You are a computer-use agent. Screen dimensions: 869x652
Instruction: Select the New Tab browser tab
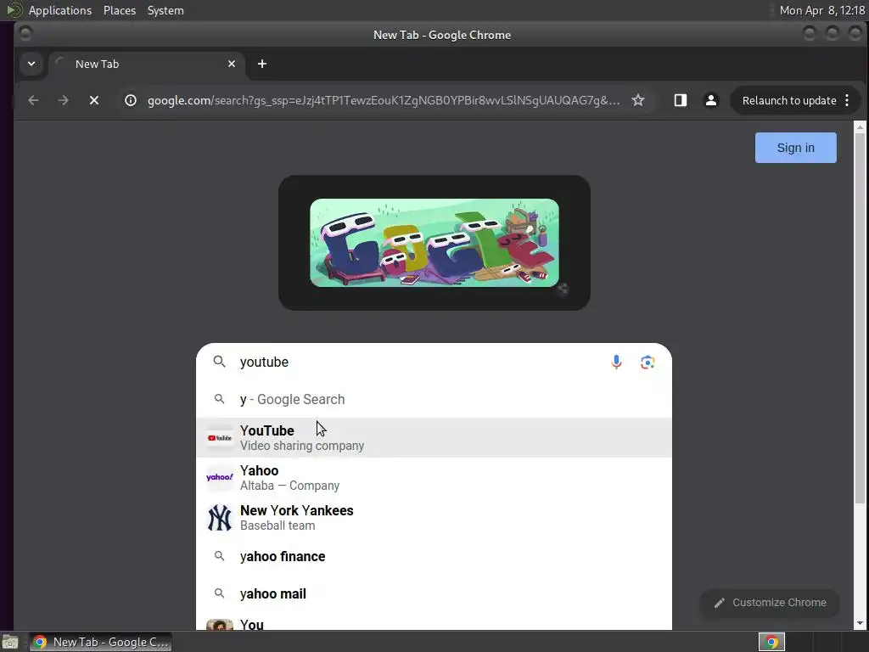(146, 65)
